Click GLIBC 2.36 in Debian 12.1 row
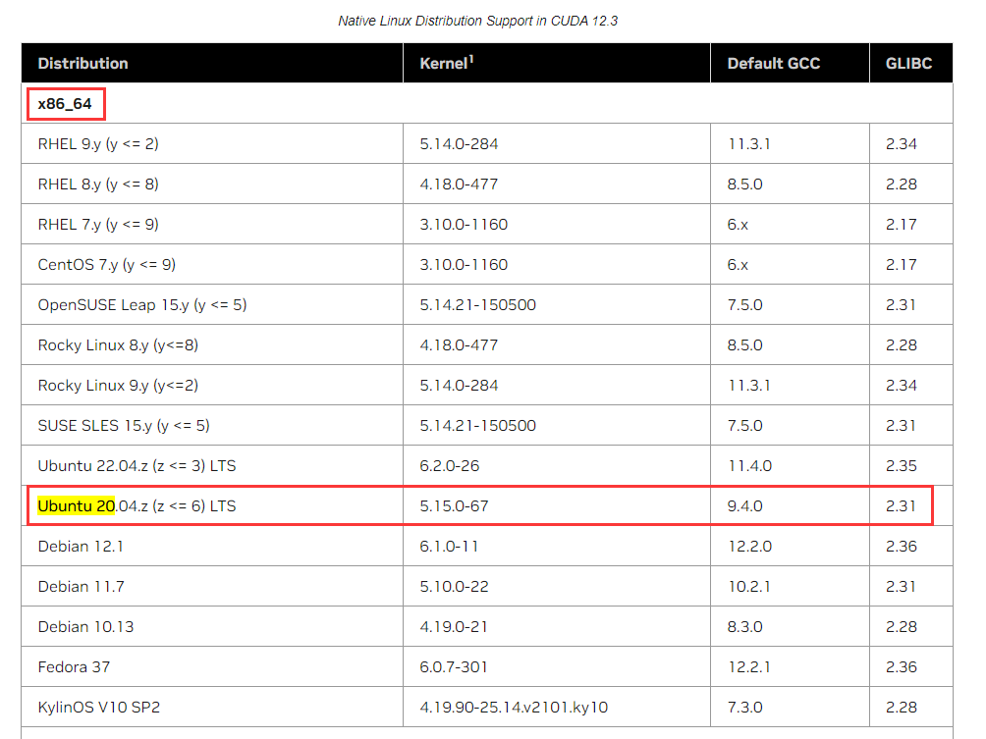986x739 pixels. pos(902,546)
